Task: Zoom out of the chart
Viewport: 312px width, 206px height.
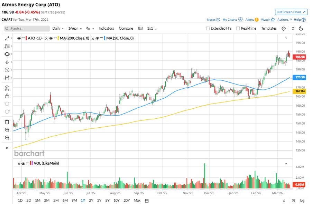Action: (7, 138)
